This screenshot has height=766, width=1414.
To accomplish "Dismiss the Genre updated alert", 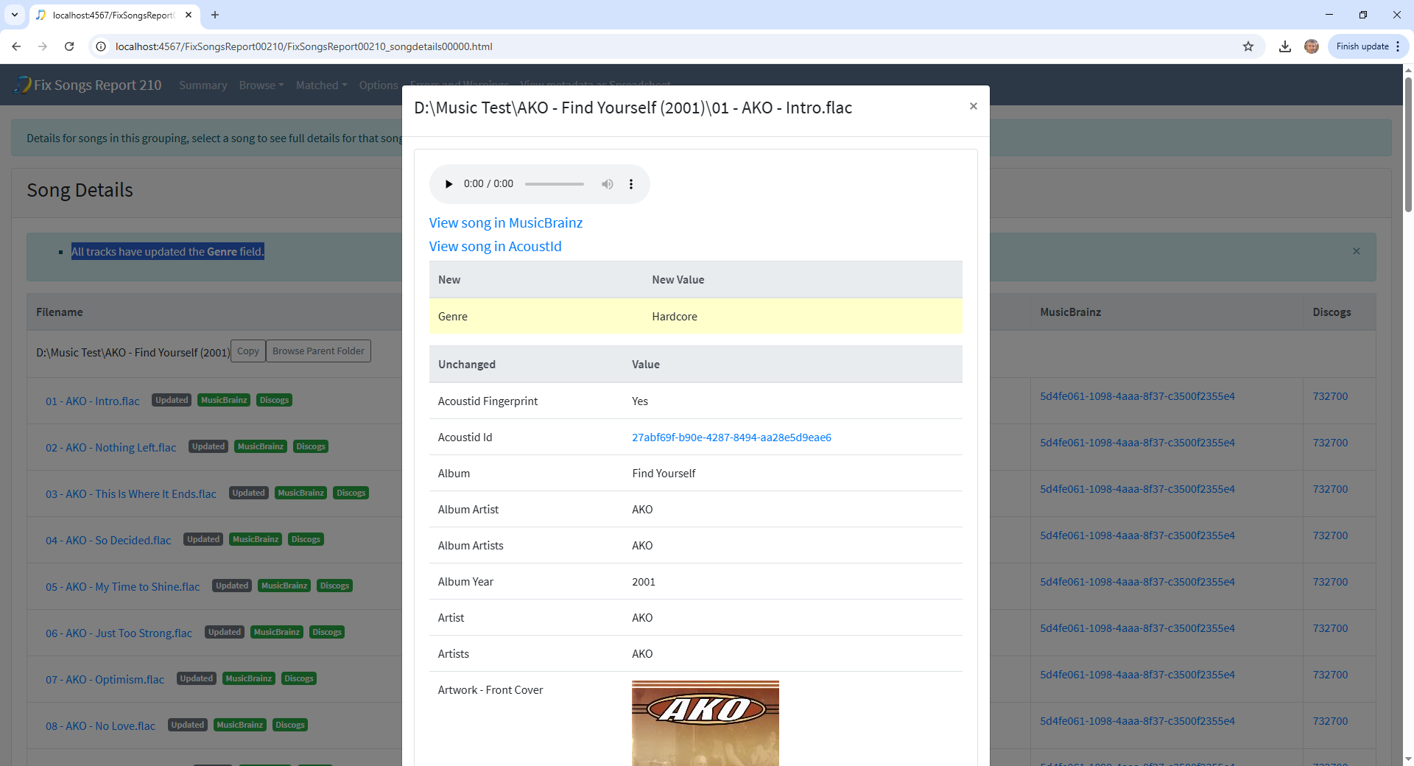I will click(1356, 251).
